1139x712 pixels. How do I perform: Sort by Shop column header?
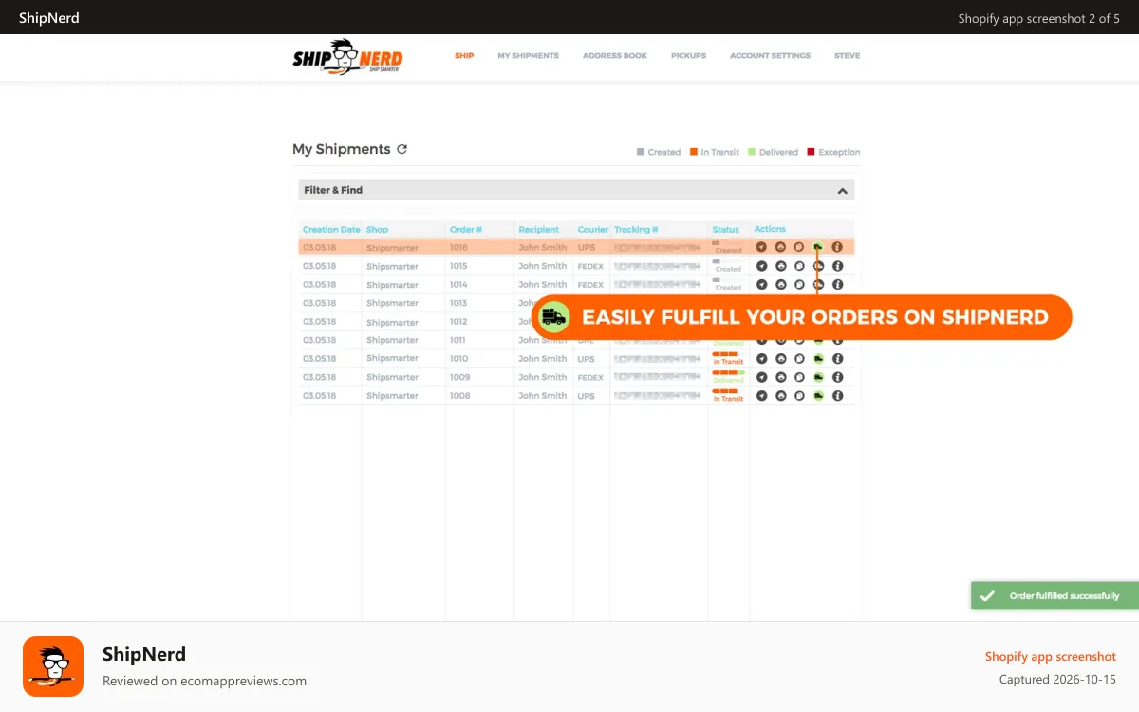tap(377, 230)
